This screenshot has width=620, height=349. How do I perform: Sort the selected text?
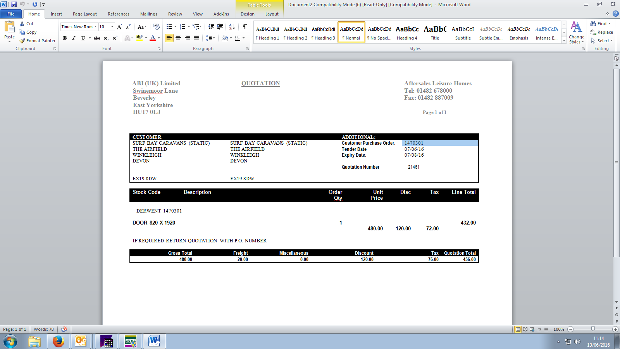(232, 27)
